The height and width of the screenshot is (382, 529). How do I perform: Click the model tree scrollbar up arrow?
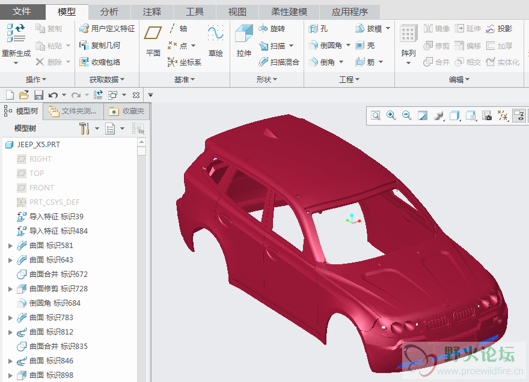(x=142, y=142)
